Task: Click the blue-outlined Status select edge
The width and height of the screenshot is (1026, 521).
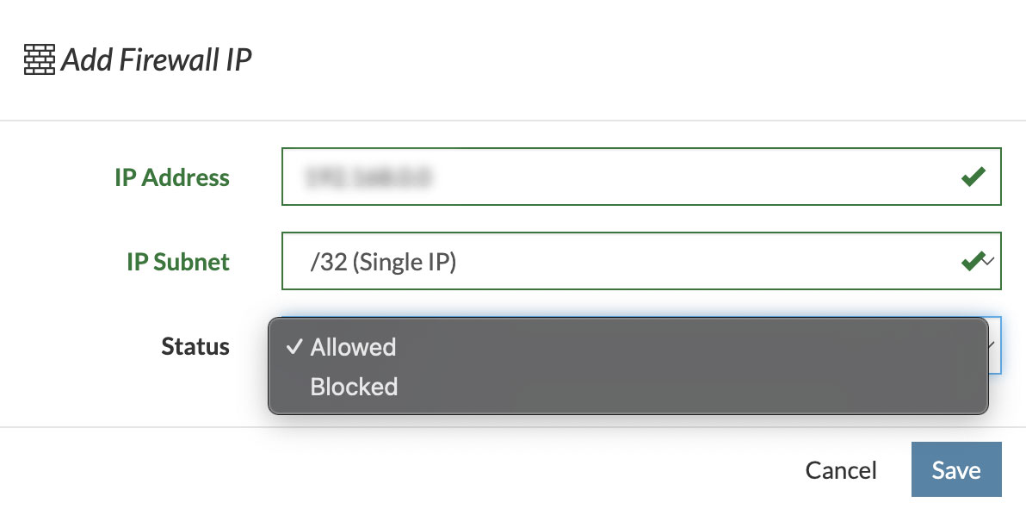Action: tap(995, 345)
